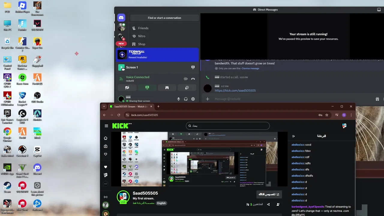Open the gift icon in Discord message bar
The image size is (384, 216).
[377, 99]
